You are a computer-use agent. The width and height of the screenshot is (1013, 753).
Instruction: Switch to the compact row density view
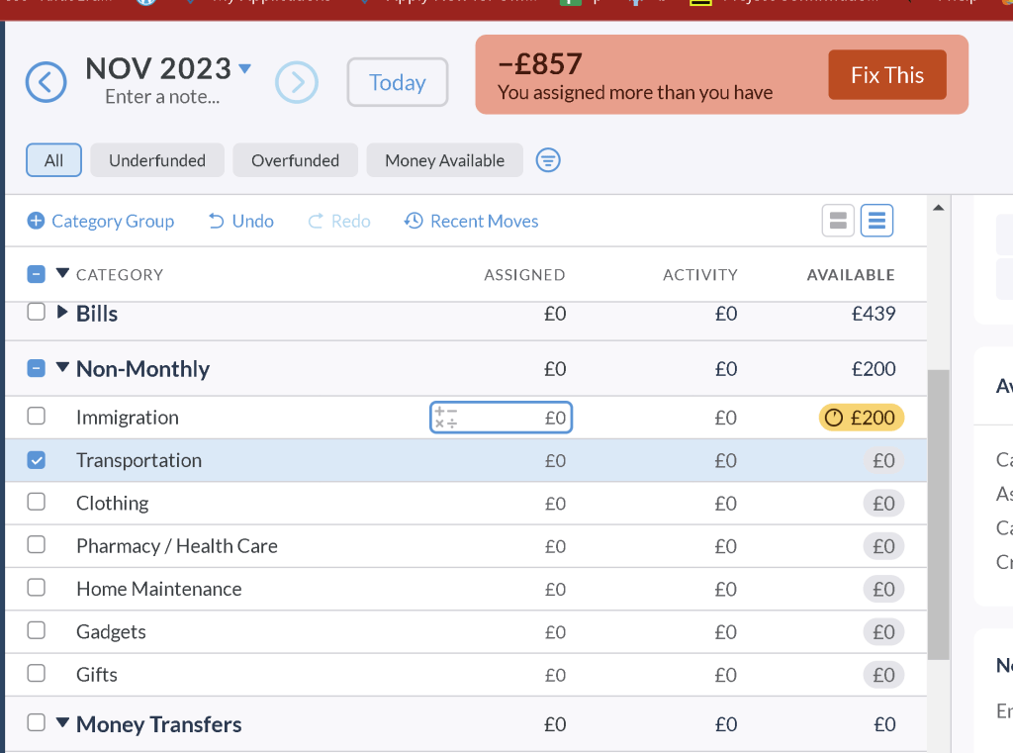click(x=876, y=221)
